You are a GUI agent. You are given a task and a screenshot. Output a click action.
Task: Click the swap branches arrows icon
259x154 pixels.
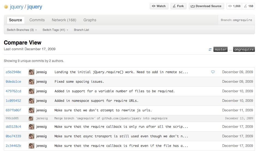[210, 49]
